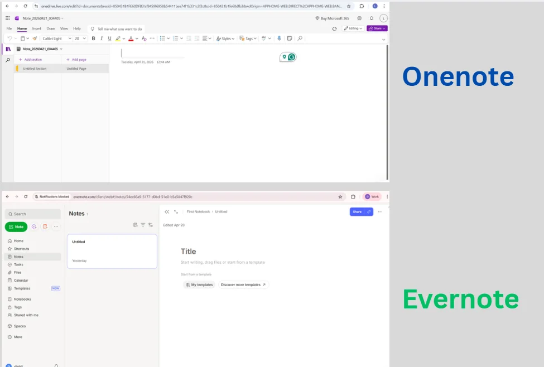Screen dimensions: 544x367
Task: Click Add section in OneNote
Action: tap(30, 60)
